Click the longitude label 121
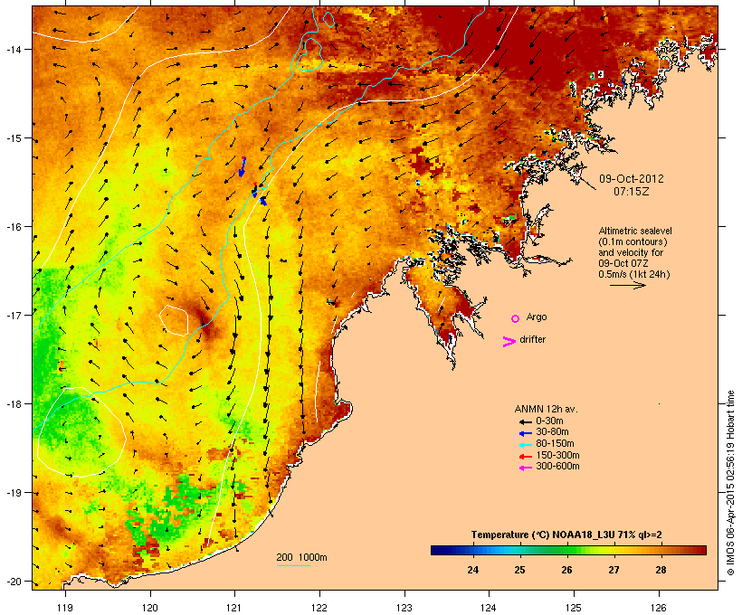Image resolution: width=742 pixels, height=615 pixels. 234,608
